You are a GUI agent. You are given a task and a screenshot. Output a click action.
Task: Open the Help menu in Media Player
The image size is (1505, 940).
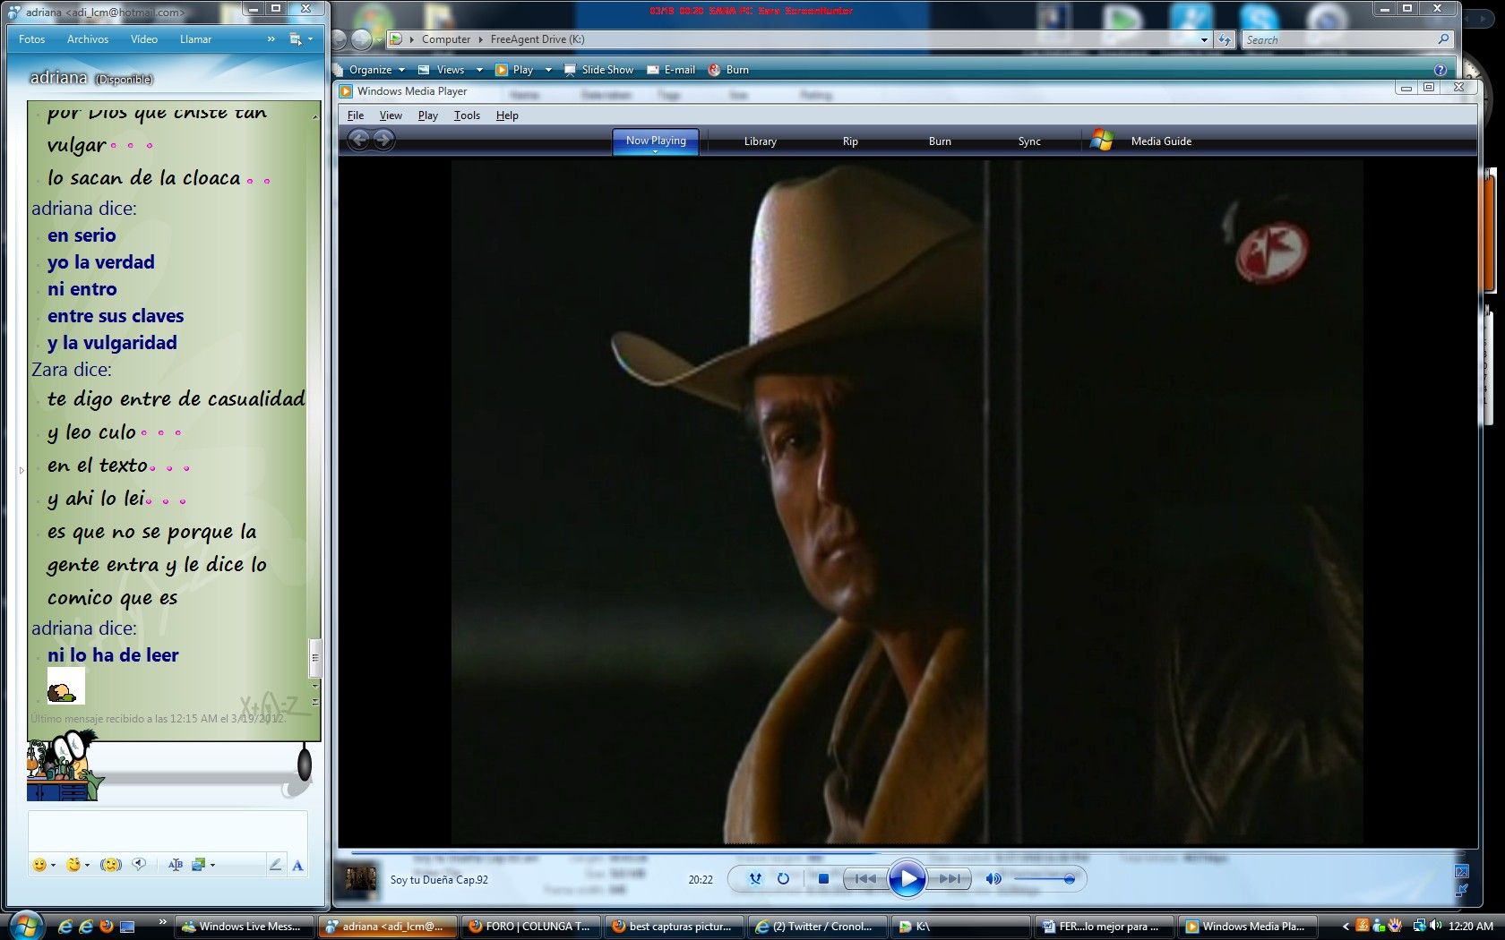[x=507, y=115]
